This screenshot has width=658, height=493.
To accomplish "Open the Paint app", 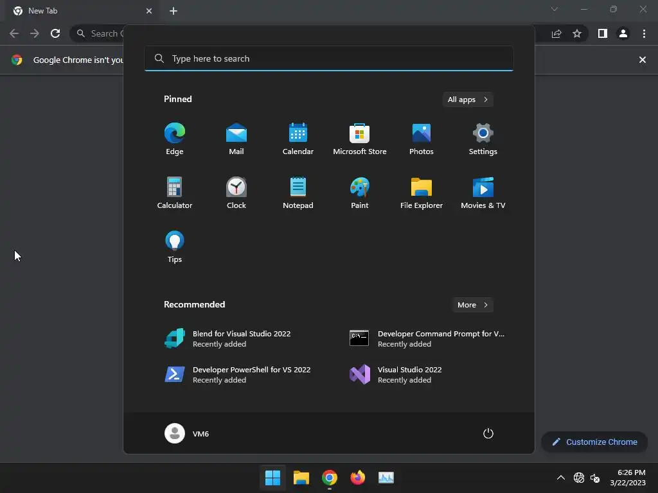I will [360, 193].
